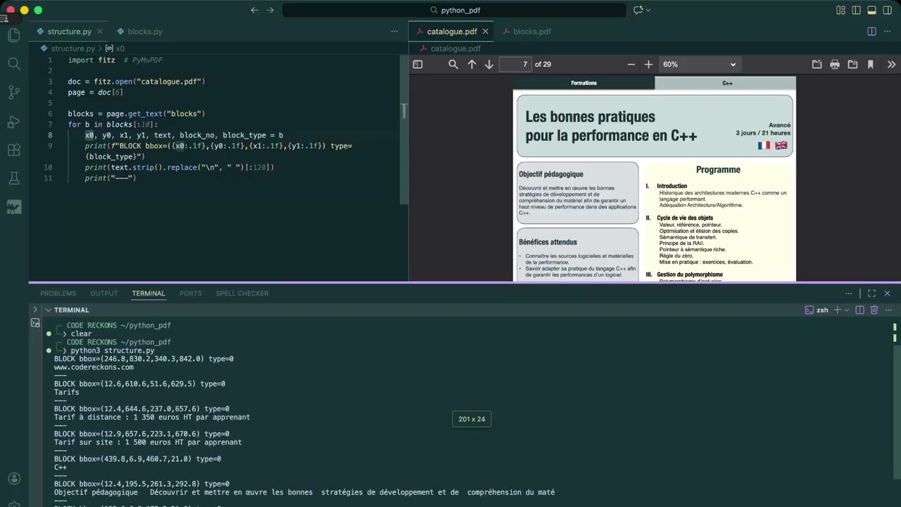901x507 pixels.
Task: Click the python_pdf command center search
Action: (454, 10)
